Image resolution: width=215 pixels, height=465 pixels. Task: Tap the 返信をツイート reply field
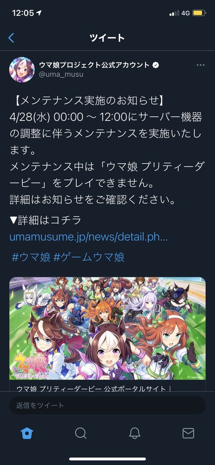pos(107,405)
